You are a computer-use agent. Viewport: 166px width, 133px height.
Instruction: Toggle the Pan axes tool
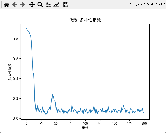[x=32, y=4]
